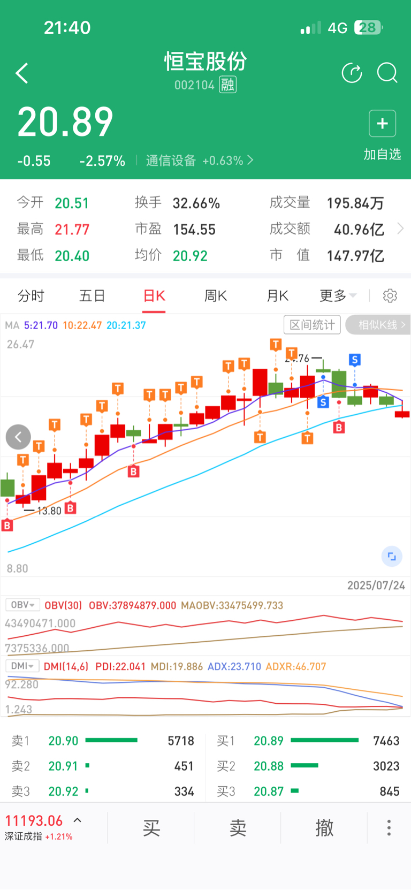Tap MA 10:22.47 legend value

82,325
